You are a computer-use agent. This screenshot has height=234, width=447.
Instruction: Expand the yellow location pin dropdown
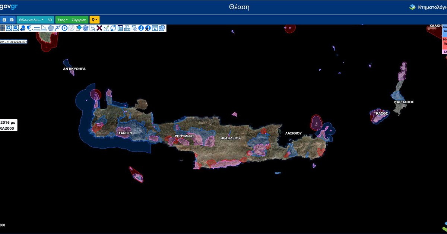click(95, 20)
